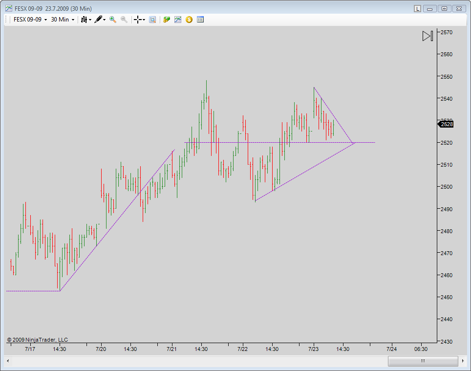Click the current price marker 2528
The height and width of the screenshot is (371, 471).
446,124
